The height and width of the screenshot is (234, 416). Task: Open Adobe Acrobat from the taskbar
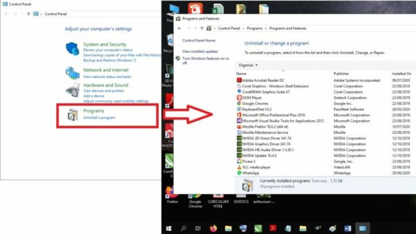(273, 228)
